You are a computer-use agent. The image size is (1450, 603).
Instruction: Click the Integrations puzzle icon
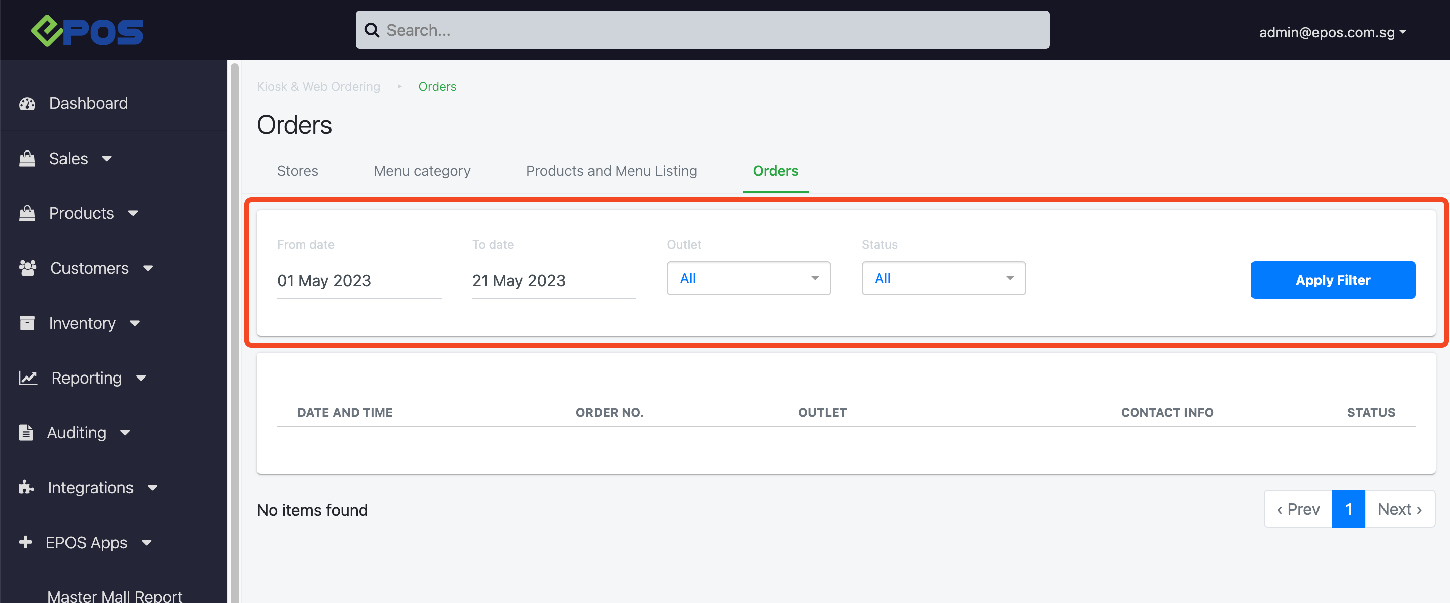click(27, 487)
